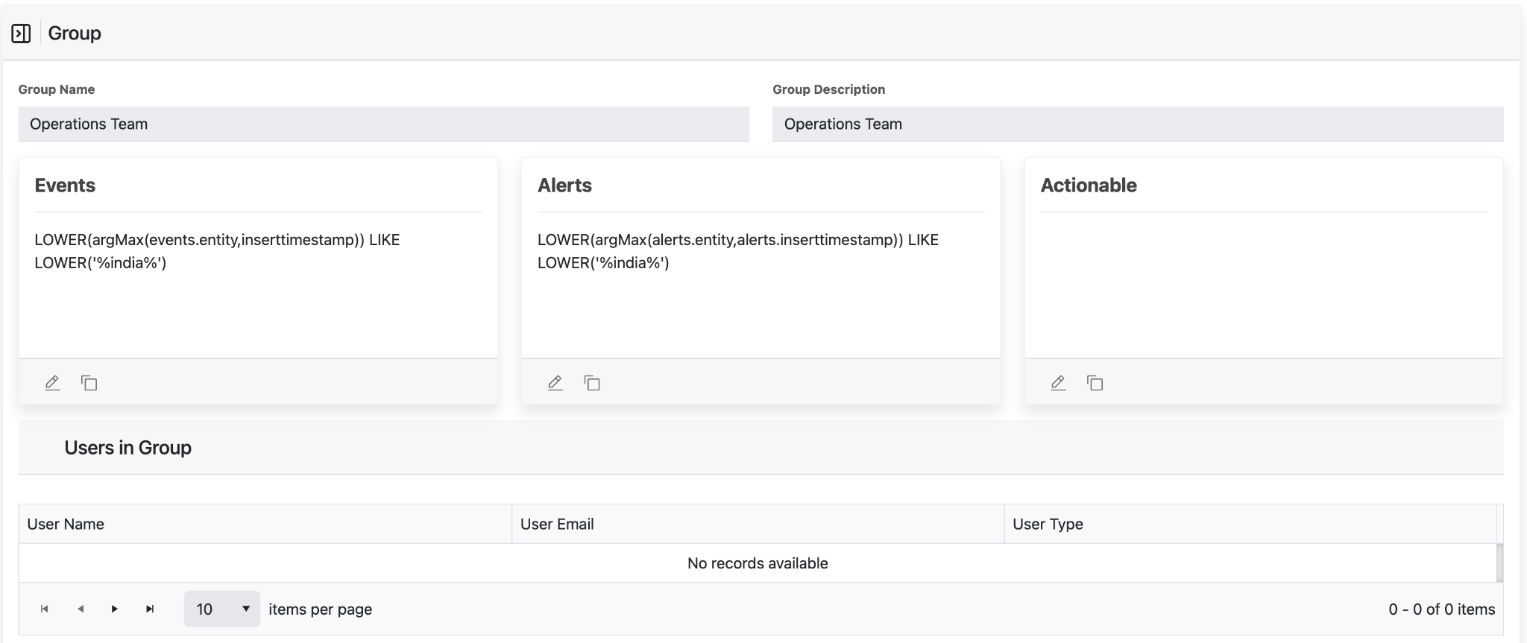
Task: Click the Events query text area
Action: click(x=257, y=283)
